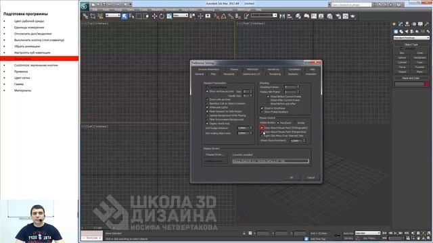Screen dimensions: 433x243
Task: Toggle Zoom About Mouse Point (Orthographic)
Action: (x=262, y=128)
